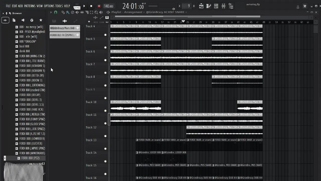
Task: Select the Mute tool icon
Action: [x=77, y=12]
